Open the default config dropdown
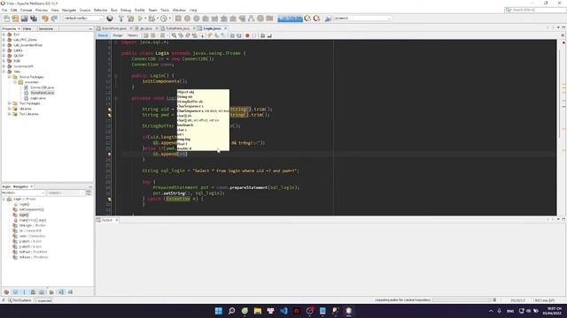This screenshot has height=318, width=567. [x=82, y=19]
